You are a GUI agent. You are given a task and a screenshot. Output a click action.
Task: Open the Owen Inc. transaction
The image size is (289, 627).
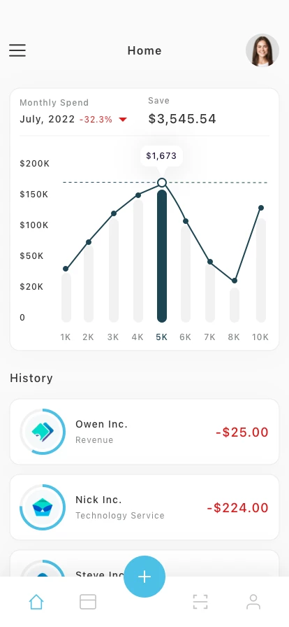[144, 432]
